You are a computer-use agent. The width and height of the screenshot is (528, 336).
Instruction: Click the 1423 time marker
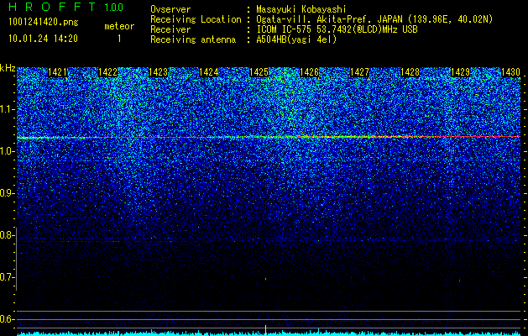click(158, 72)
